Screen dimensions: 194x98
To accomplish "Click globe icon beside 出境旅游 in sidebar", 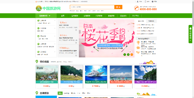I will 38,21.
